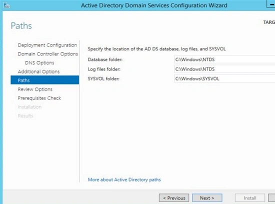Screen dimensions: 275x204
Task: Click the partially visible button after Install
Action: click(271, 198)
